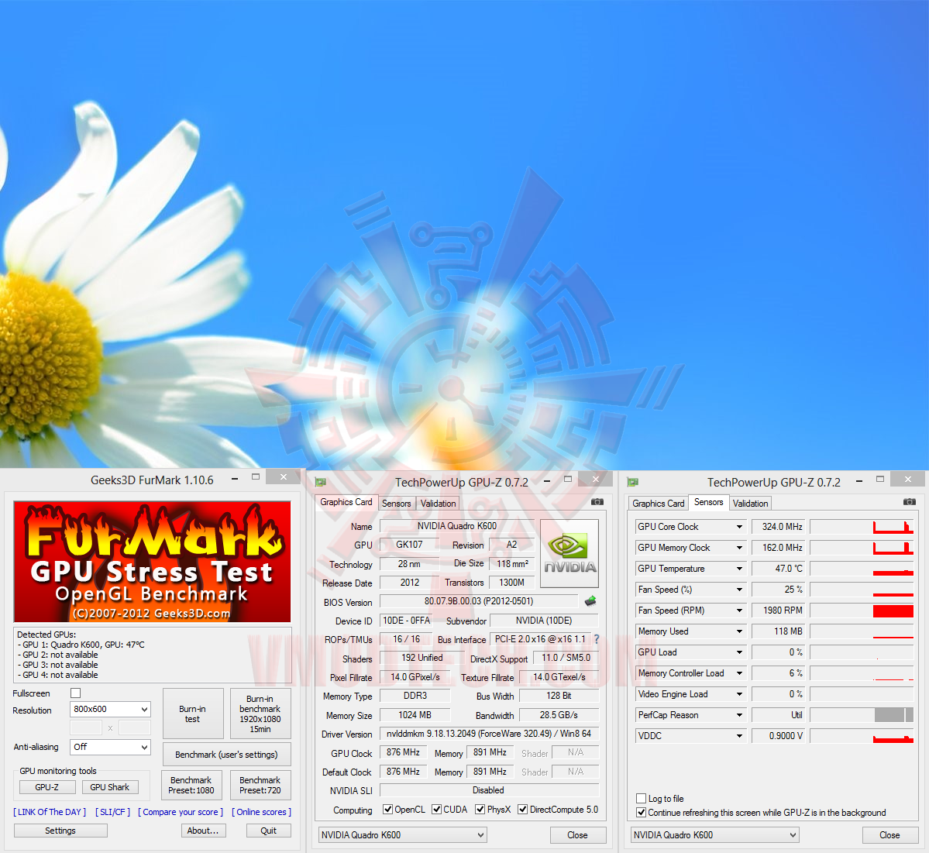The image size is (929, 853).
Task: Toggle the DirectCompute 5.0 checkbox
Action: (522, 809)
